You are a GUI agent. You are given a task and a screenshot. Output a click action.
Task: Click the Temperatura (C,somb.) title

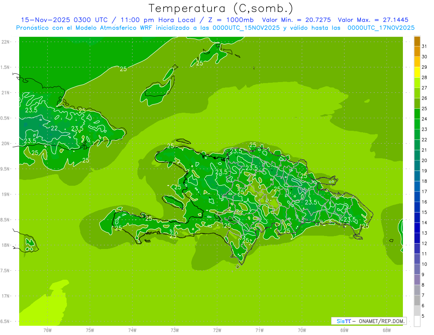[221, 8]
